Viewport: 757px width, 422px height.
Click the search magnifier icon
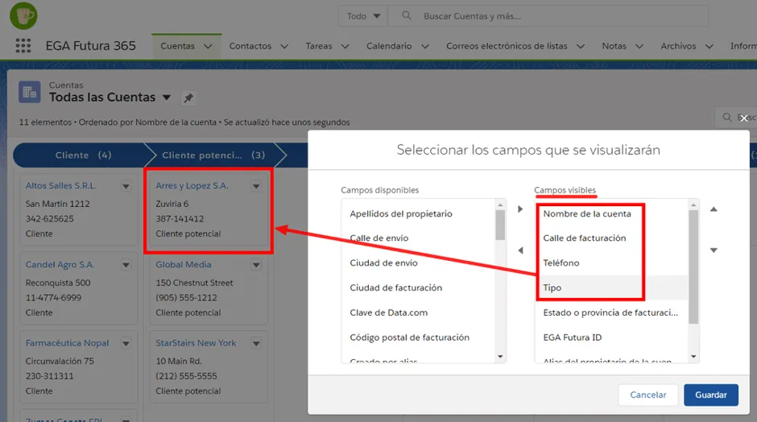[407, 15]
